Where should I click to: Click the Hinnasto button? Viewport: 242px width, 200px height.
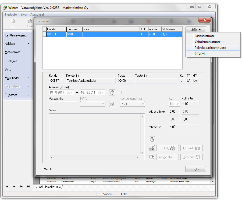(x=191, y=148)
